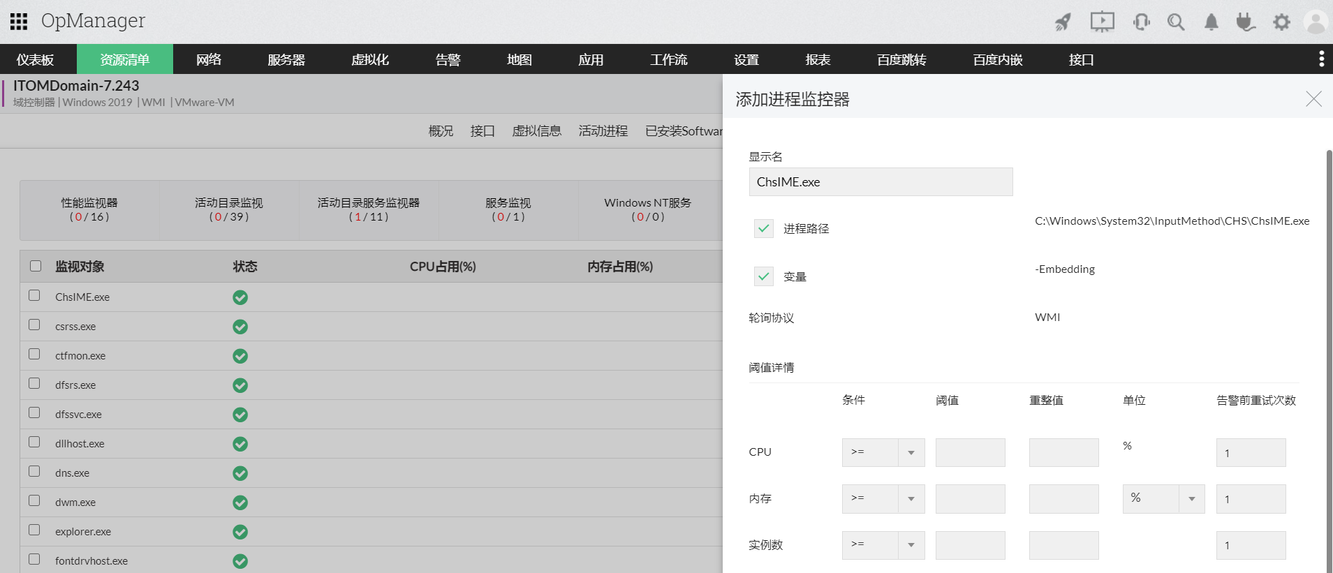Toggle the arguments checkbox beside -Embedding

pos(764,276)
